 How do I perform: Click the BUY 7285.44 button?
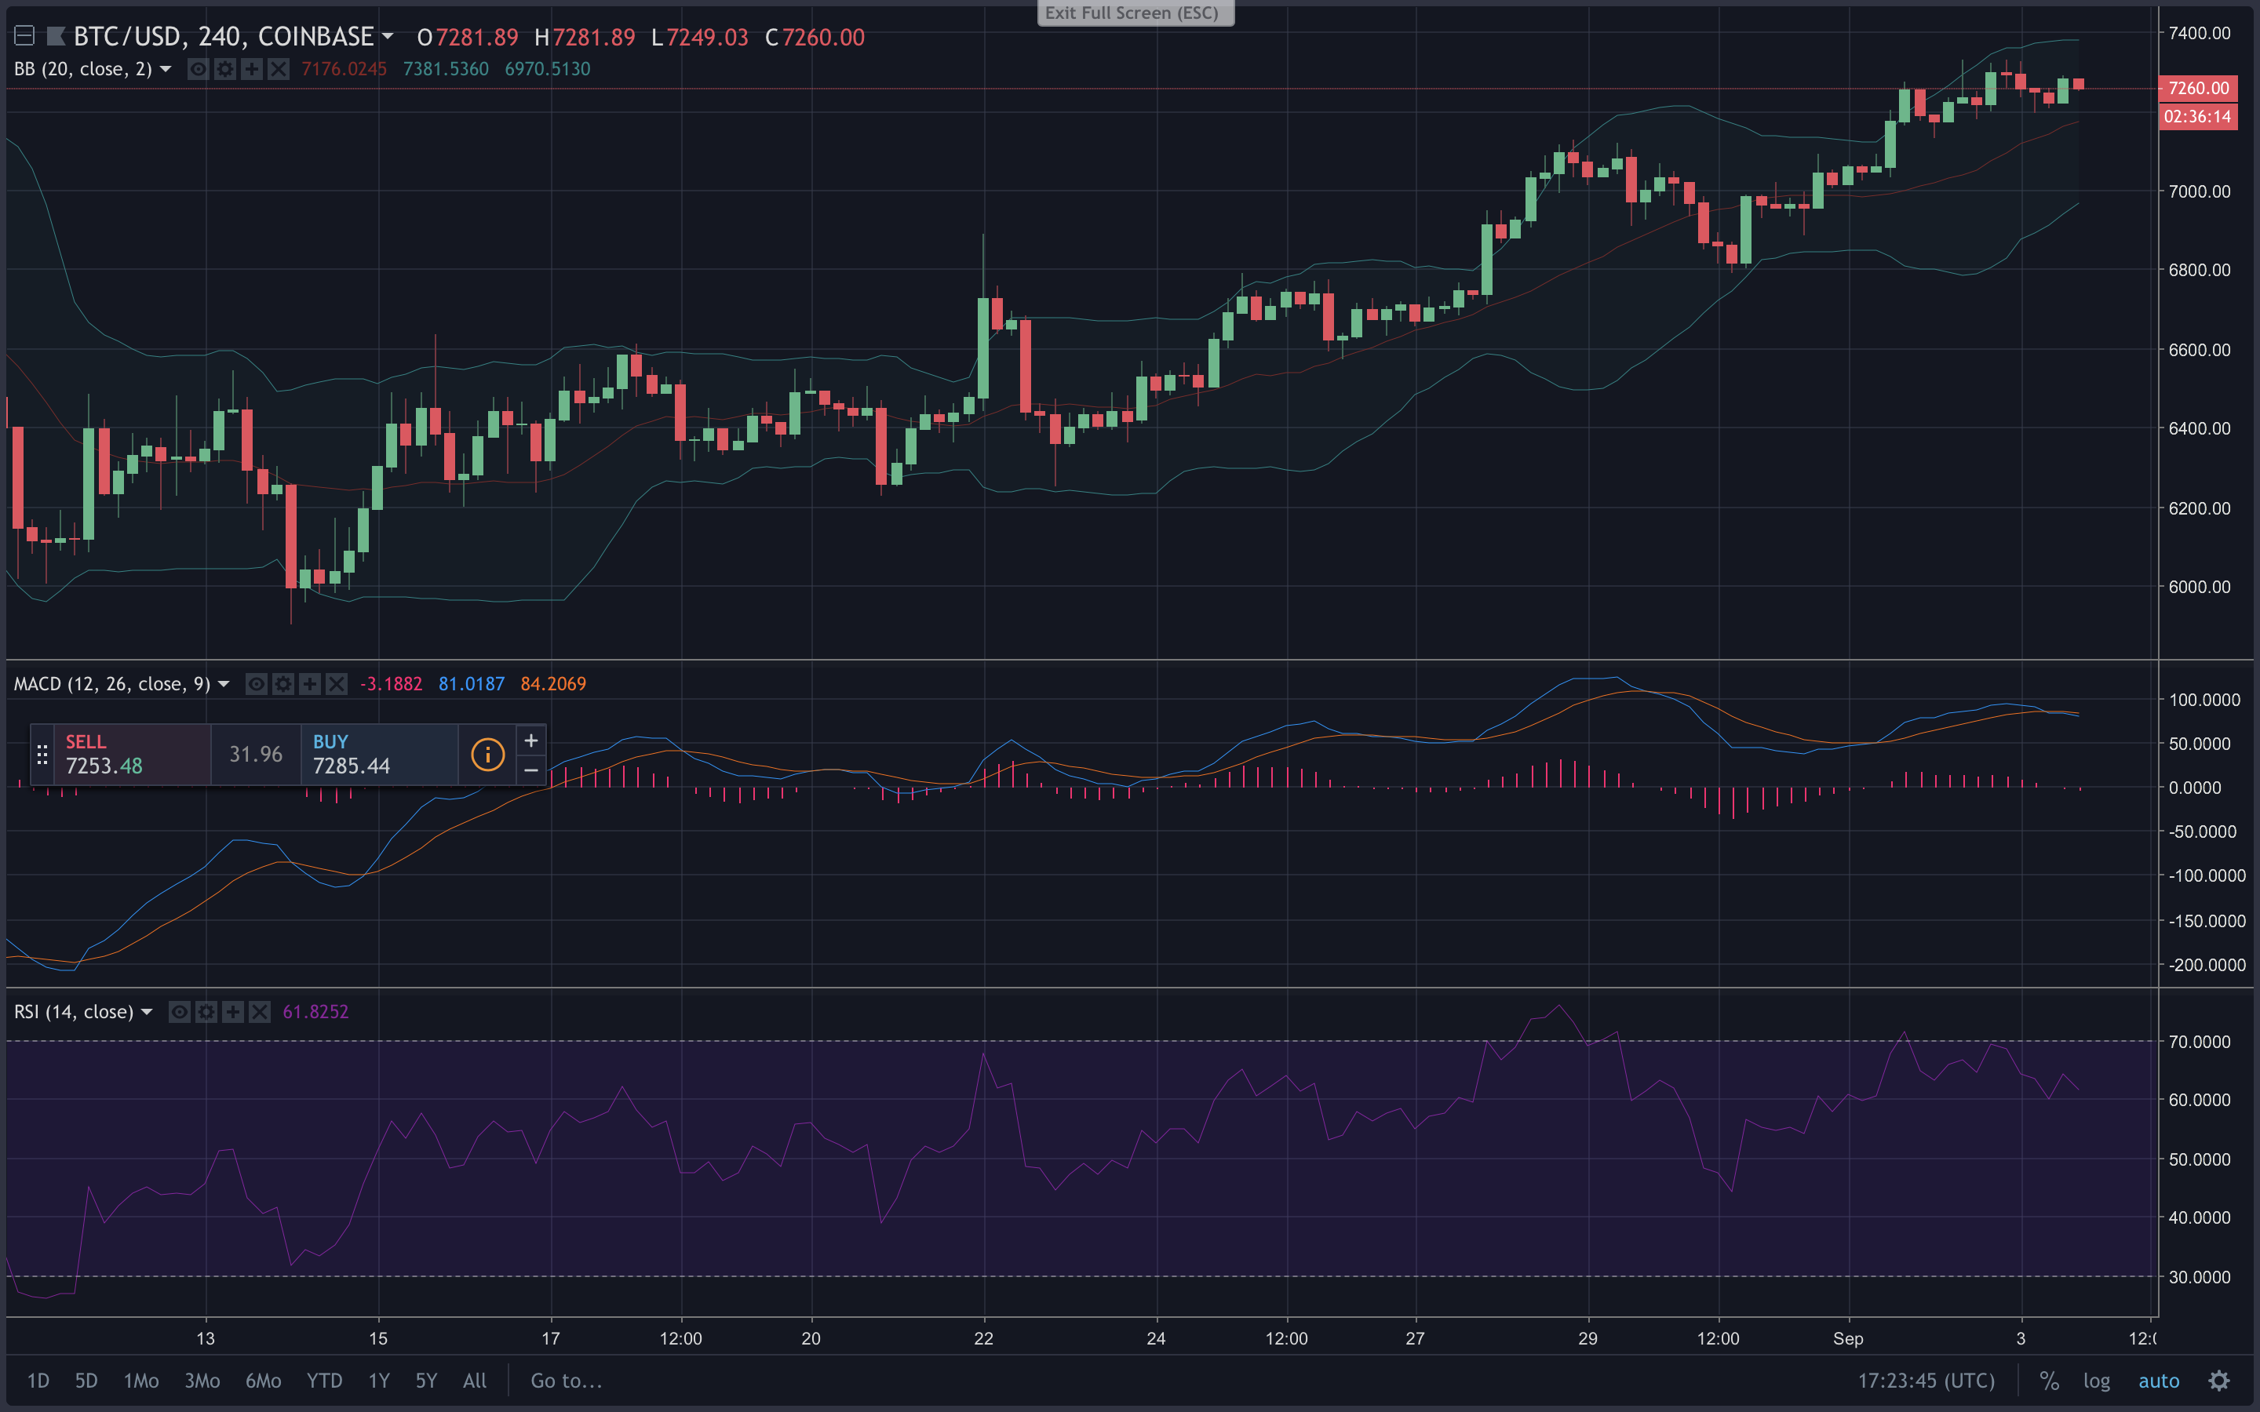coord(379,755)
